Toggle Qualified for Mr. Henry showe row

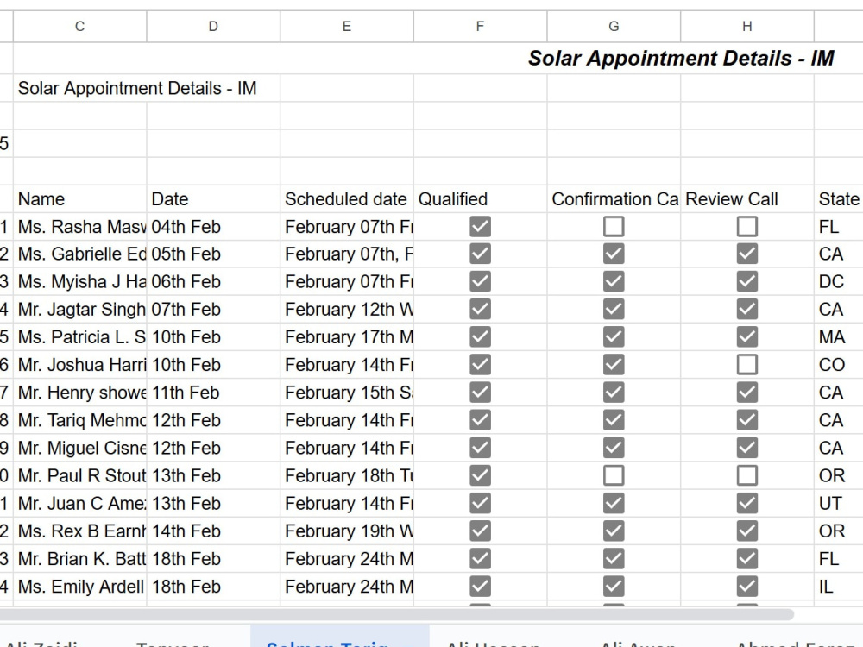[x=480, y=393]
